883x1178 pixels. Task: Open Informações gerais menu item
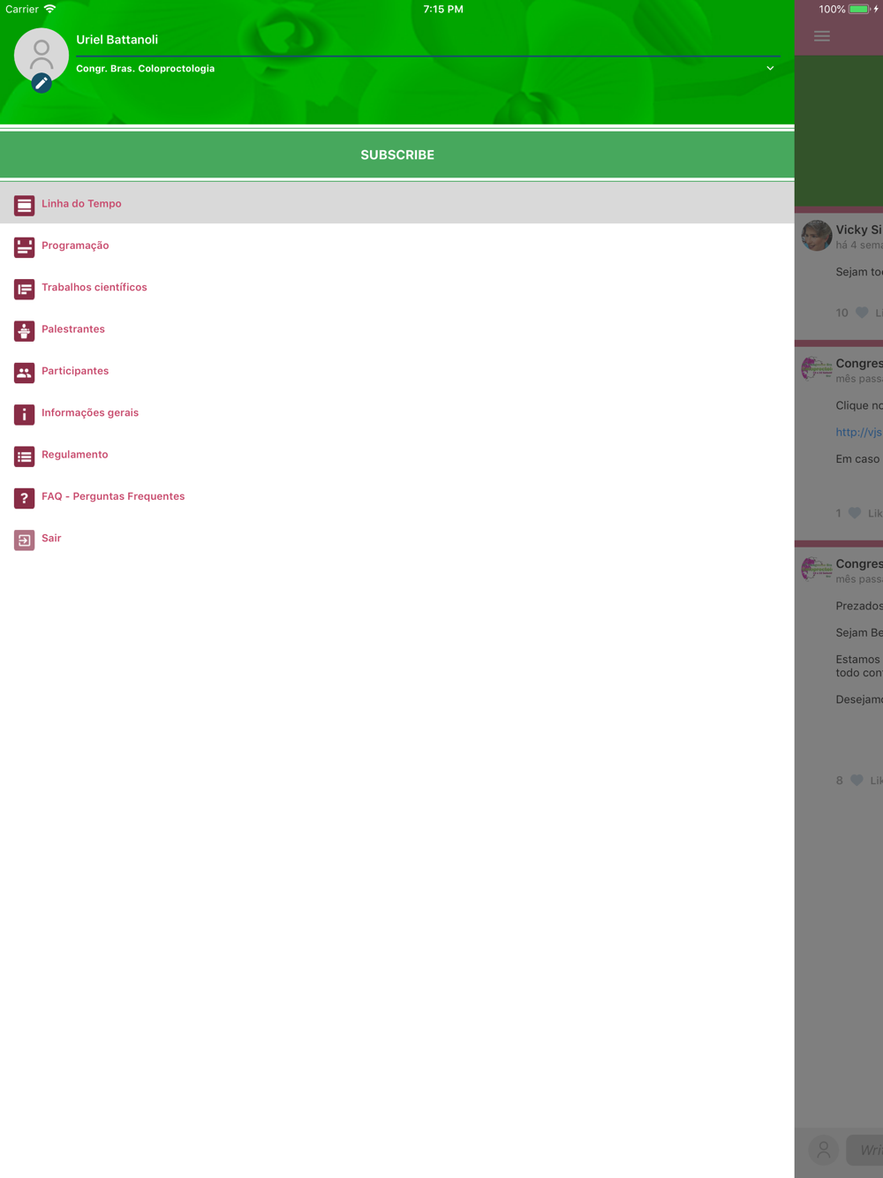point(397,412)
